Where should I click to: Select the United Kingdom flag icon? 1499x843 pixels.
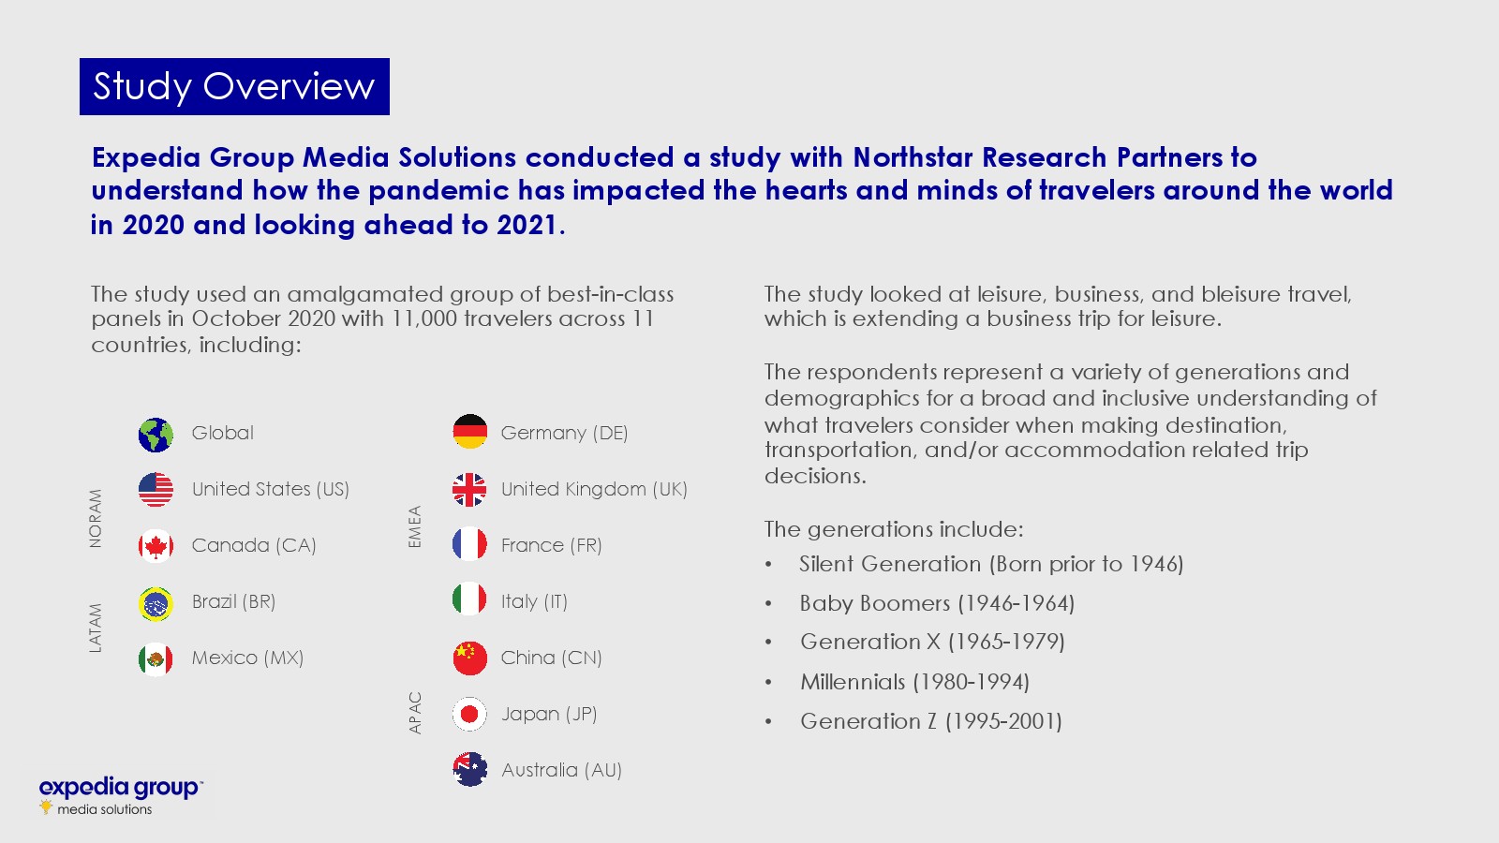pos(469,489)
